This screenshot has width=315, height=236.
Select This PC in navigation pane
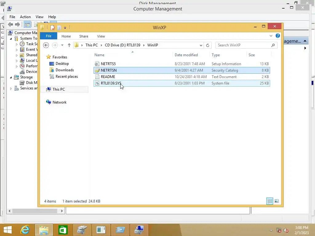tap(64, 89)
